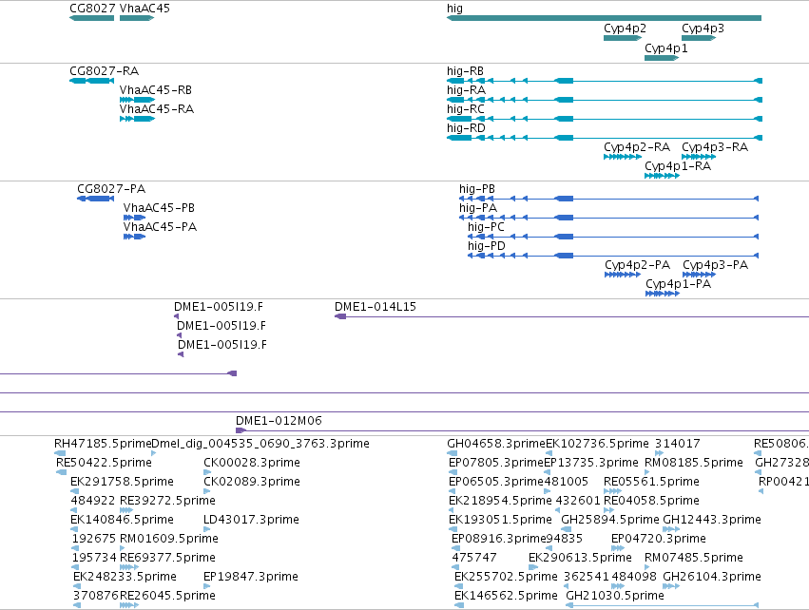Click the RM08185.5prime EST label

pos(694,463)
